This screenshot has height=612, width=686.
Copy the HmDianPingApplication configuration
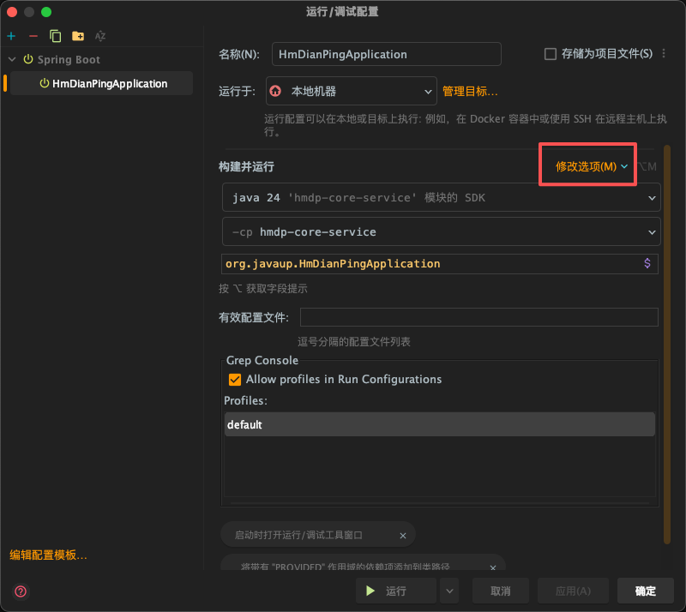53,36
